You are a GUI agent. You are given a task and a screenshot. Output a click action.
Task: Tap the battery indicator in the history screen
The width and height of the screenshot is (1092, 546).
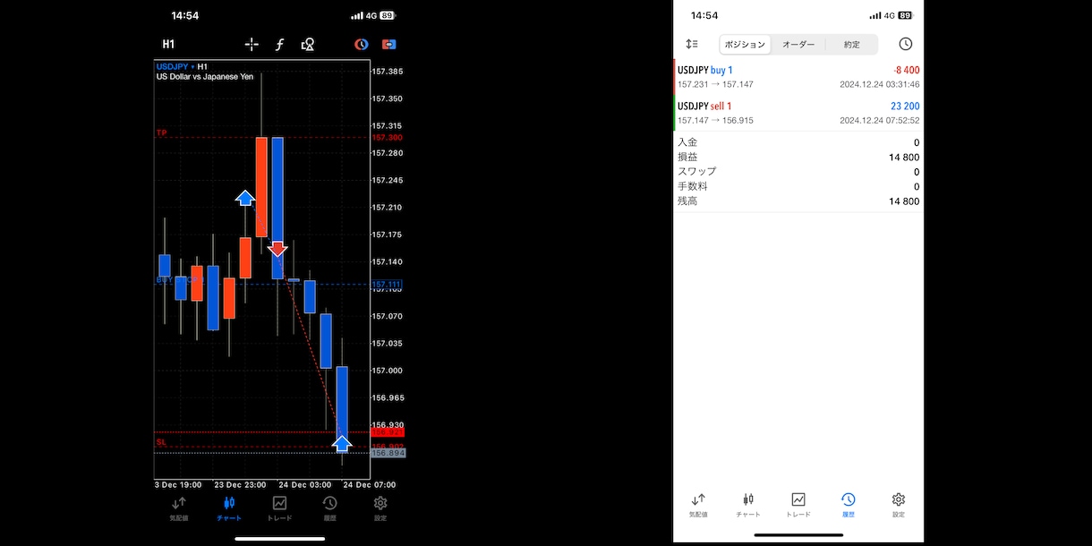(x=905, y=15)
